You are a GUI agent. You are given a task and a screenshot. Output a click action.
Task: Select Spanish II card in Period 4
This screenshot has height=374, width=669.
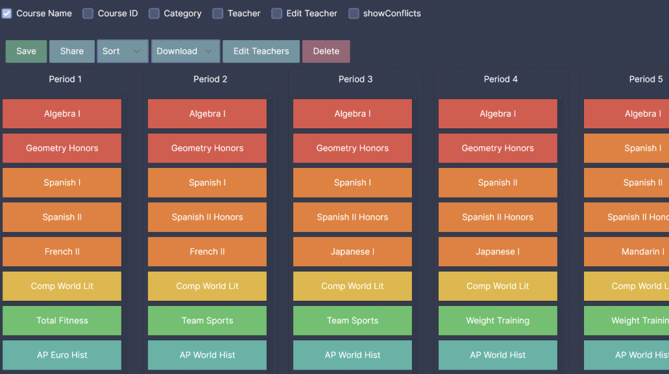tap(498, 183)
